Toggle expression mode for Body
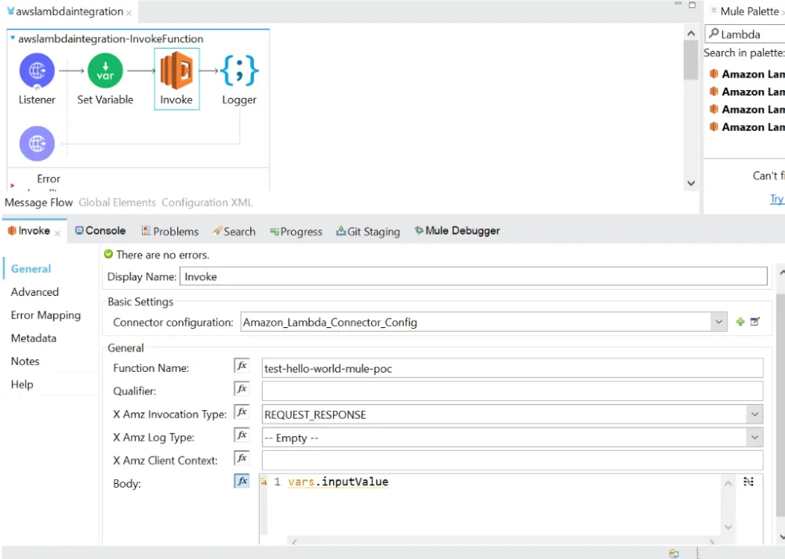 point(242,481)
